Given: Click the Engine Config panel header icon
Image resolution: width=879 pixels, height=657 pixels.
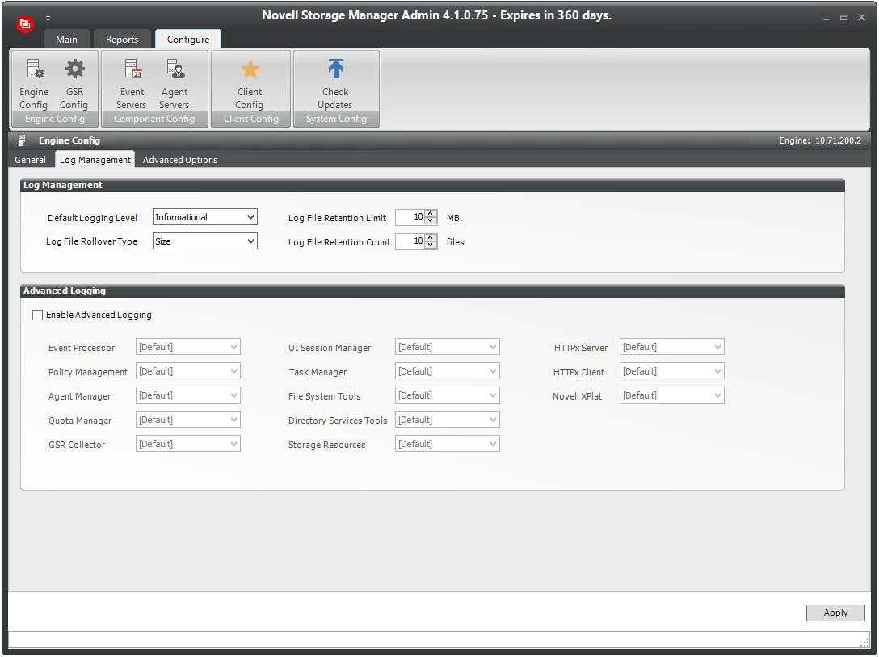Looking at the screenshot, I should [x=22, y=140].
